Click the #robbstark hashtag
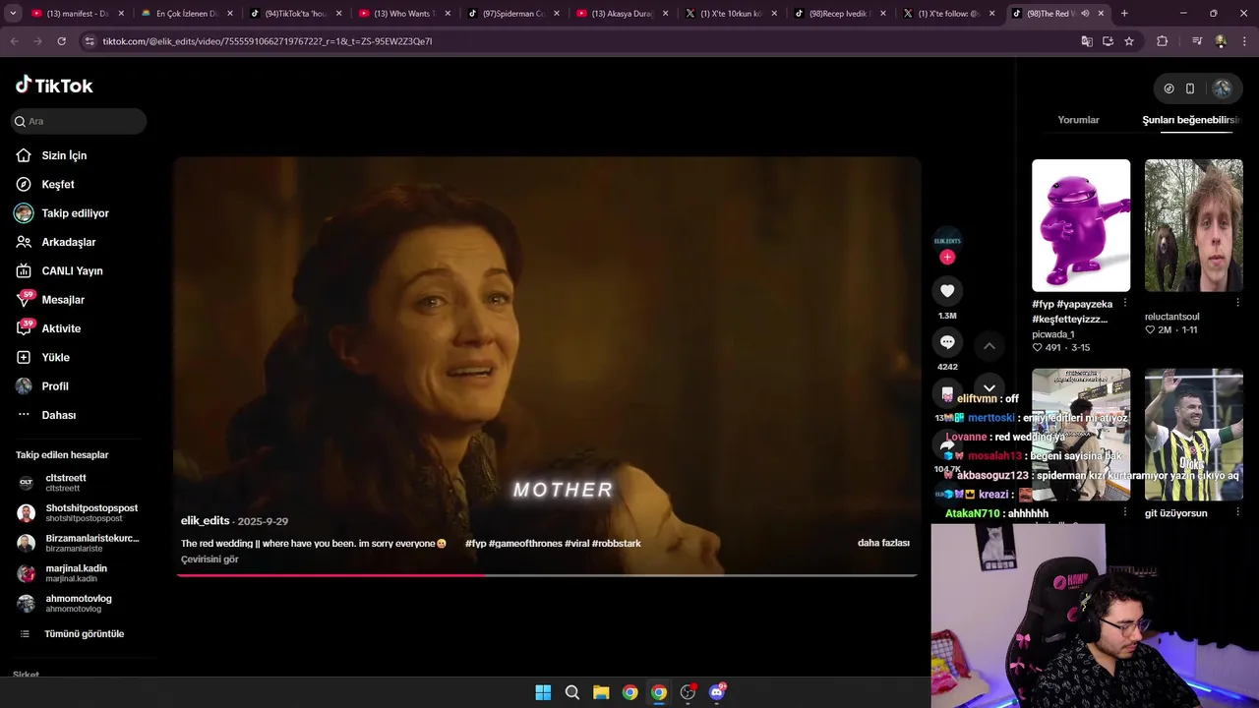1259x708 pixels. coord(617,543)
